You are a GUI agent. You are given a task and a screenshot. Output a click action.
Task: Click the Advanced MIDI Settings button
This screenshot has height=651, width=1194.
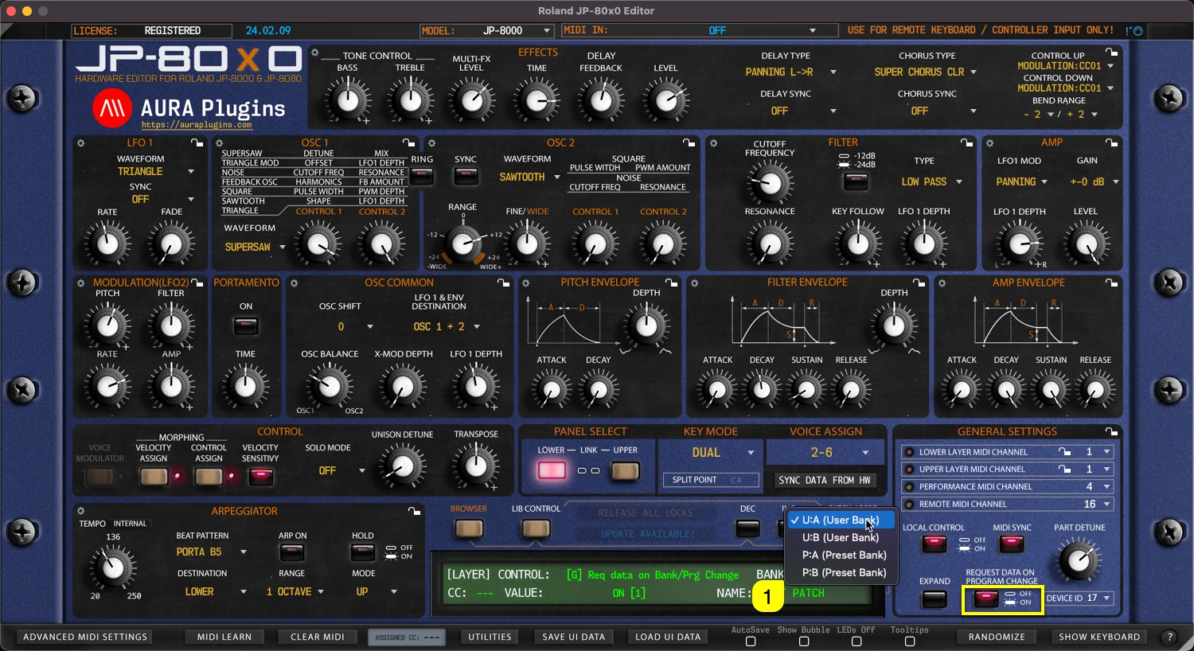coord(85,637)
